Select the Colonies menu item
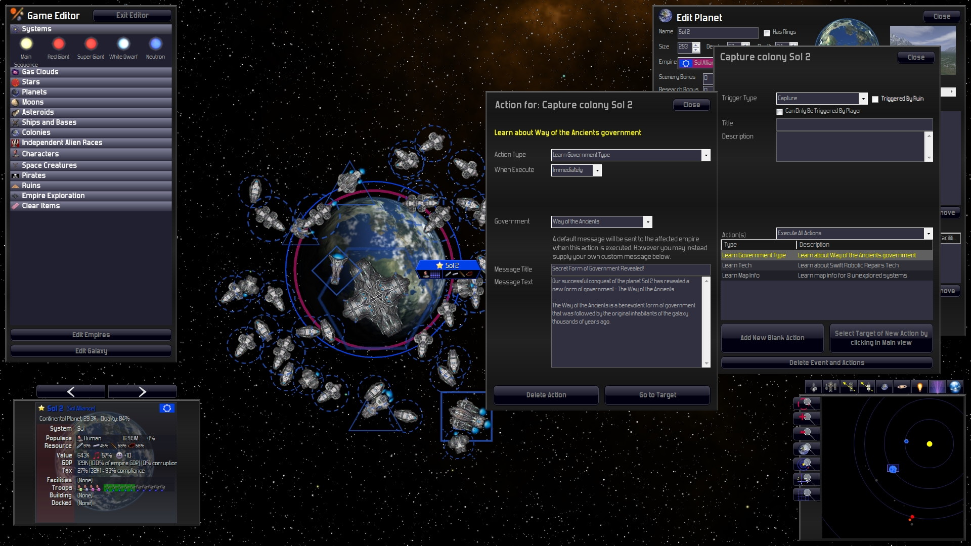This screenshot has width=971, height=546. [37, 131]
